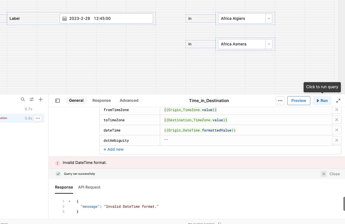This screenshot has width=345, height=224.
Task: Expand the query editor to fullscreen
Action: click(338, 100)
